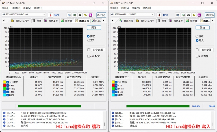Click 開始 button in write-test window
This screenshot has width=217, height=132.
pyautogui.click(x=203, y=28)
